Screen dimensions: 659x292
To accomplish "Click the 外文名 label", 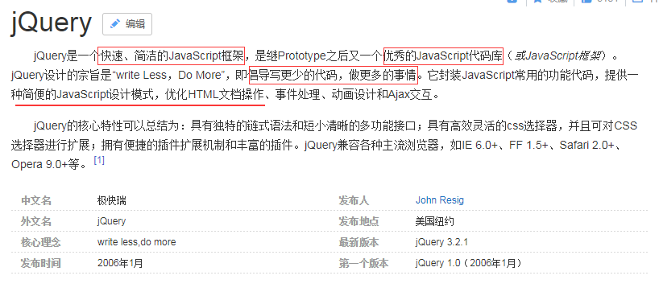I will [x=36, y=221].
